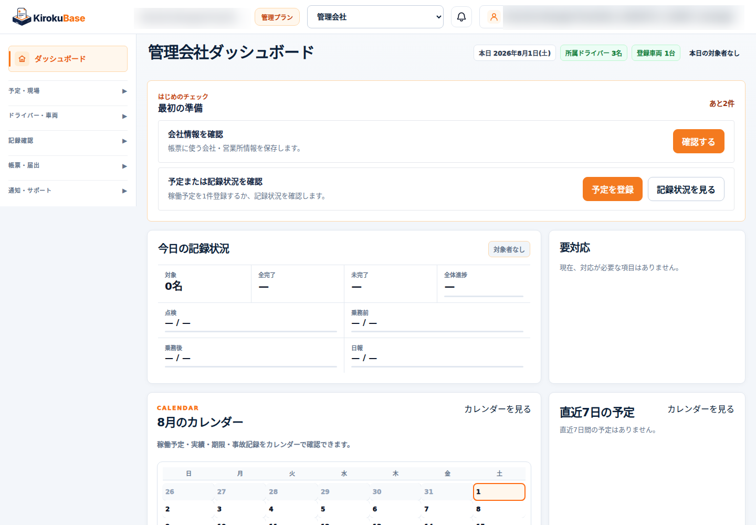Click the 対象者なし badge in 今日の記録状況
The height and width of the screenshot is (525, 756).
tap(509, 249)
